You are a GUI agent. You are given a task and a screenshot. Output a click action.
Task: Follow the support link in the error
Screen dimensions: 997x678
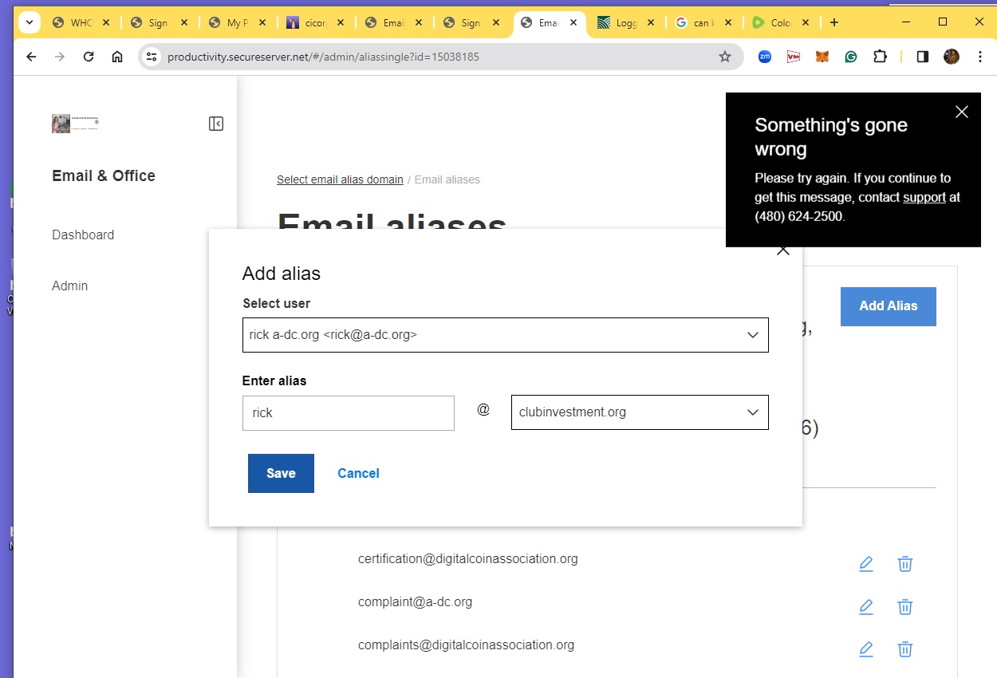[924, 197]
